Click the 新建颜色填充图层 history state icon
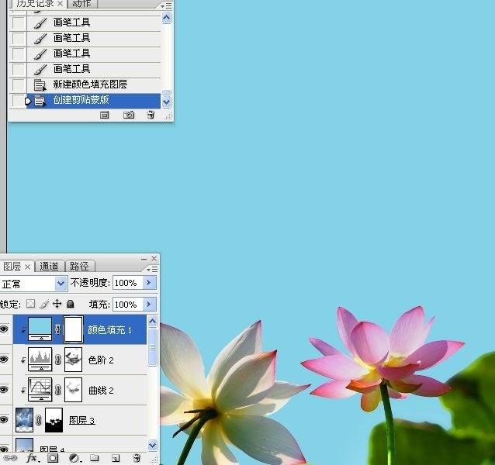This screenshot has width=495, height=465. coord(40,84)
